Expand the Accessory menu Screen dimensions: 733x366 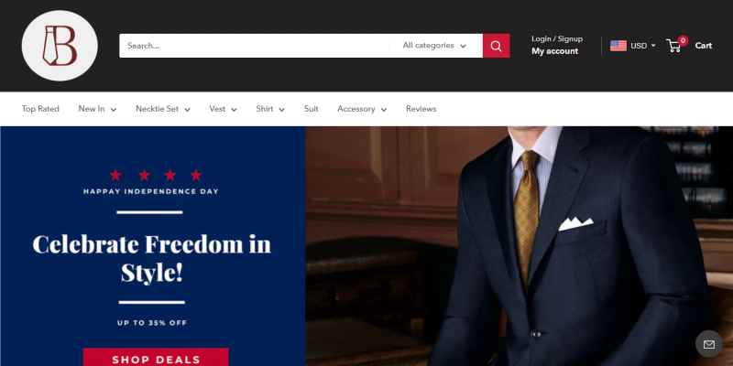pos(362,109)
